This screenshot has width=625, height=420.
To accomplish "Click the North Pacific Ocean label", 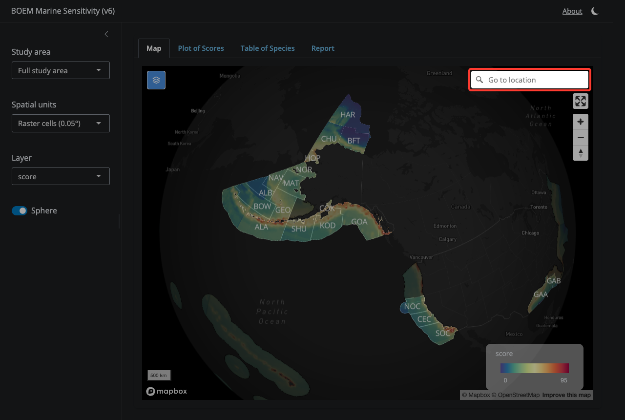I will [272, 312].
